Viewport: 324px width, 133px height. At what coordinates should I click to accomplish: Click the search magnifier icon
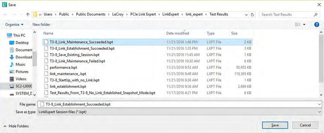point(316,15)
